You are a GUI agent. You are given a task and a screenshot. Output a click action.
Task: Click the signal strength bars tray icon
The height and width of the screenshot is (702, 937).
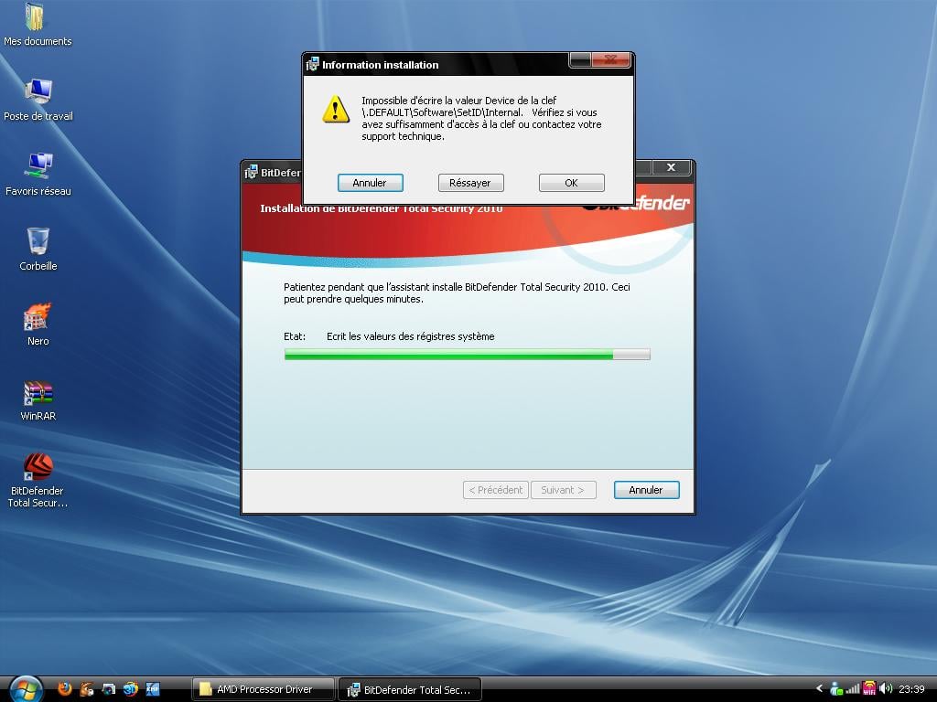pos(853,689)
